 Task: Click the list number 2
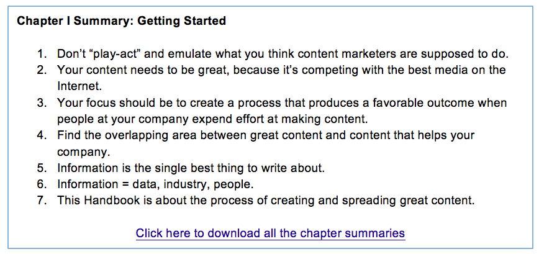coord(42,70)
